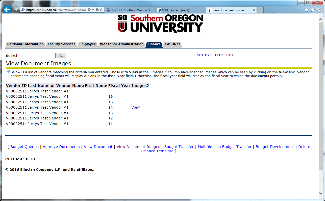Image resolution: width=325 pixels, height=201 pixels.
Task: Click the info speech bubble icon
Action: (x=8, y=72)
